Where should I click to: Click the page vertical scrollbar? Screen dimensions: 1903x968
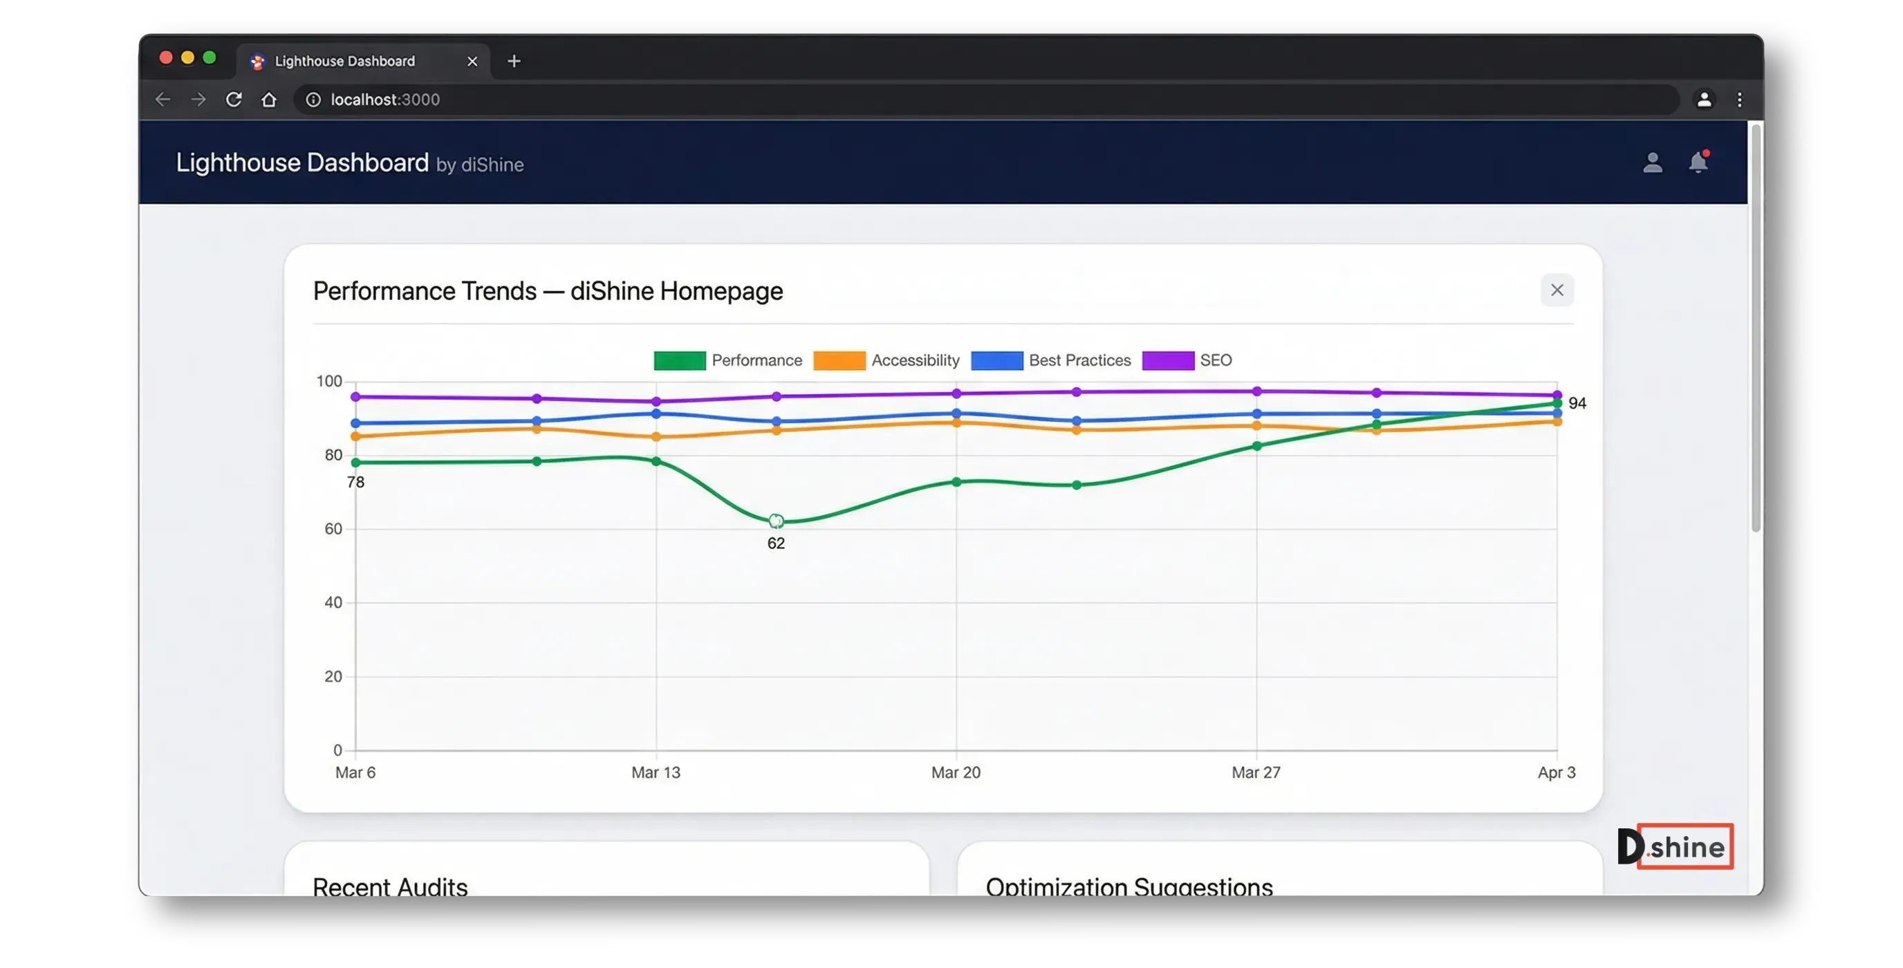[1756, 329]
